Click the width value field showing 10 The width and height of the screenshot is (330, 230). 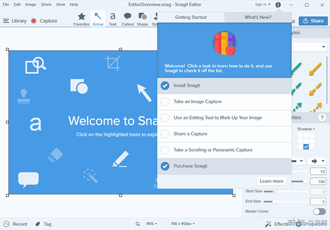click(x=318, y=171)
